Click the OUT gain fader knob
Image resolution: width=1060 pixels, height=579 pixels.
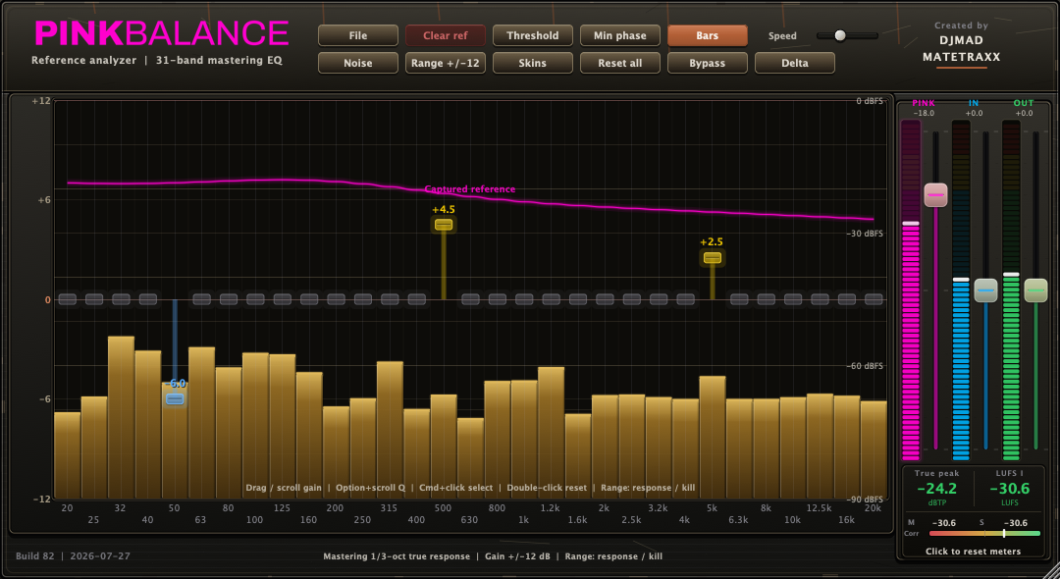1035,290
